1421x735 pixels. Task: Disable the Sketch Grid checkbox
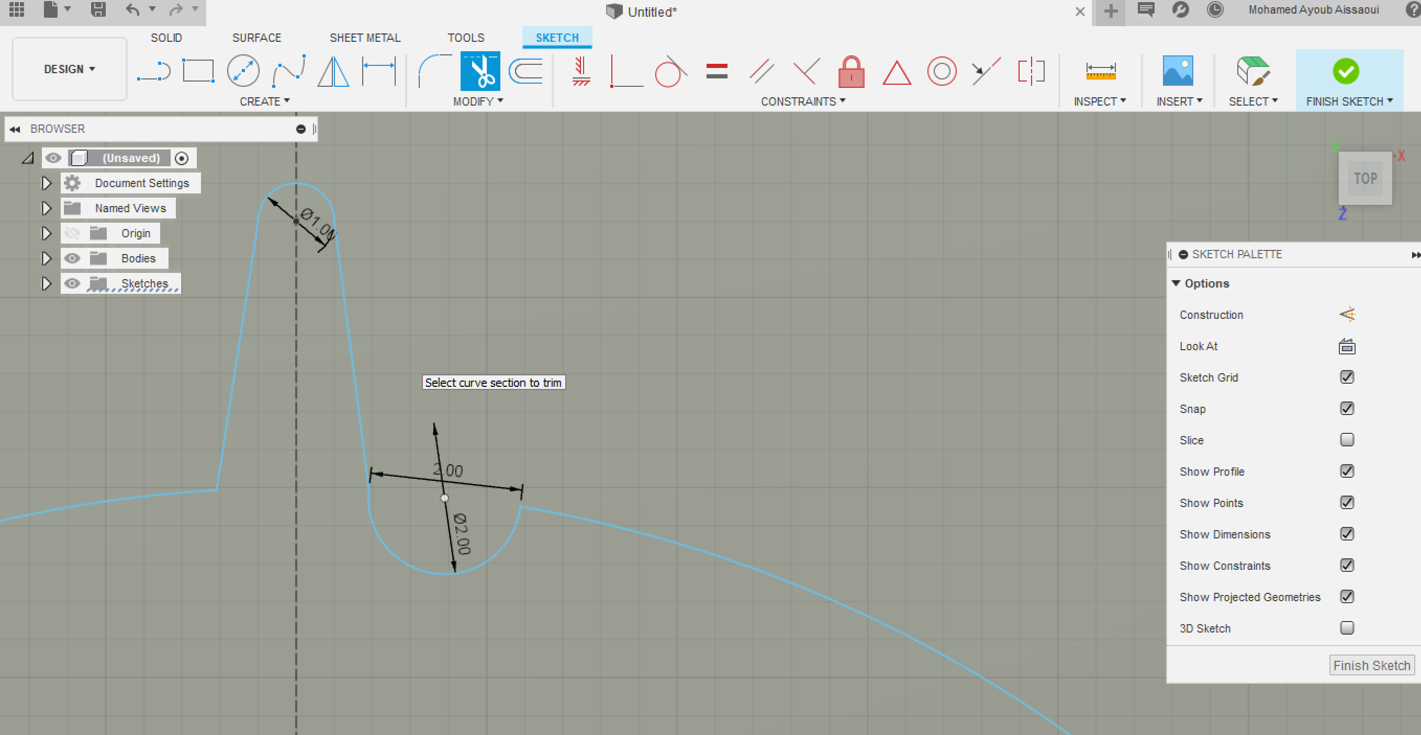tap(1347, 377)
